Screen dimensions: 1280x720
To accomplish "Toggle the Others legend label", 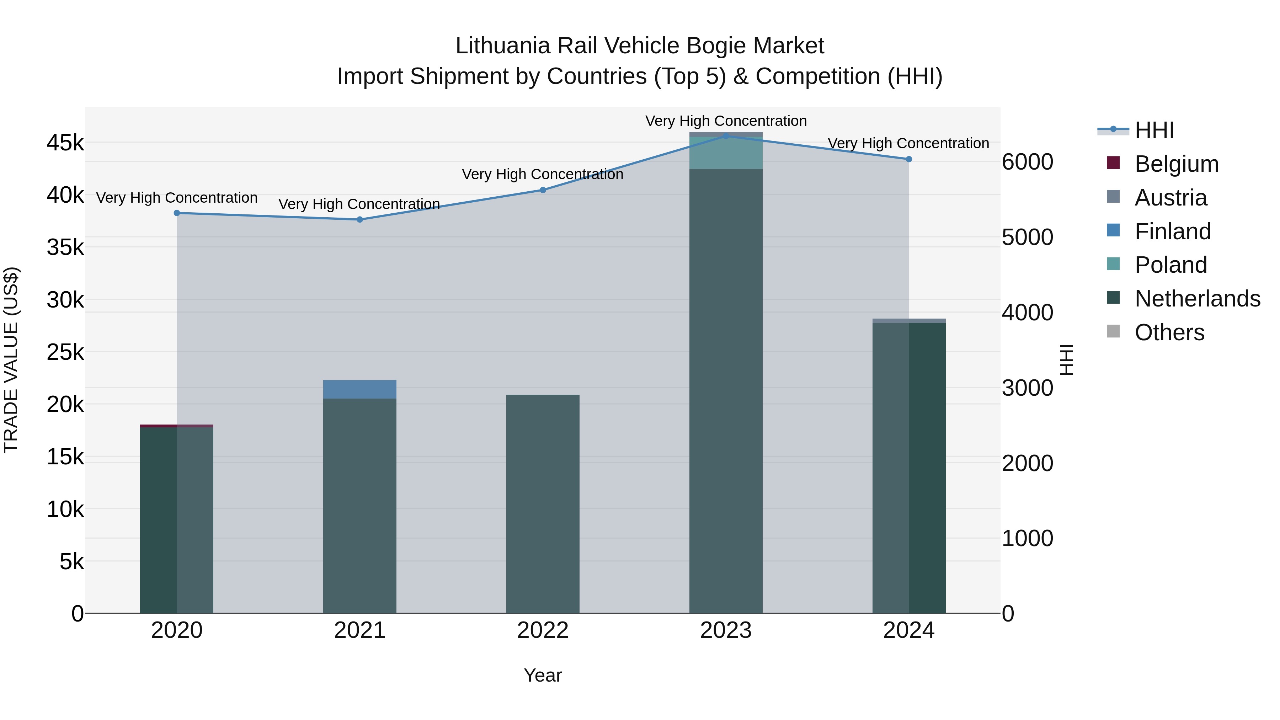I will tap(1170, 332).
